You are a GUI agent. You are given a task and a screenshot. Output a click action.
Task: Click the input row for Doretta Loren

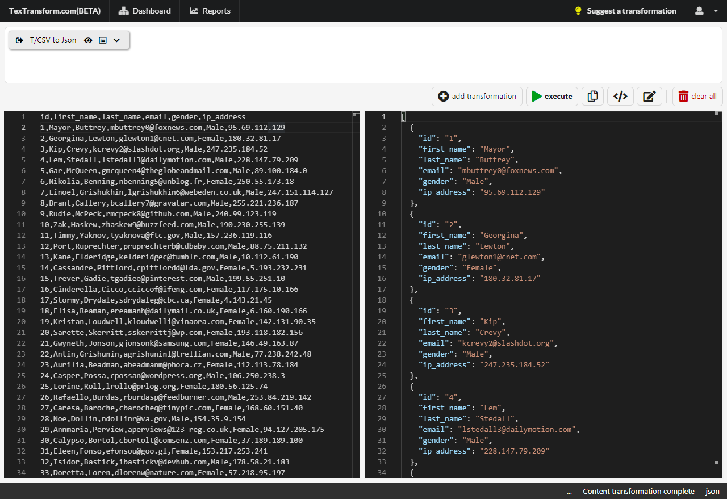(163, 473)
